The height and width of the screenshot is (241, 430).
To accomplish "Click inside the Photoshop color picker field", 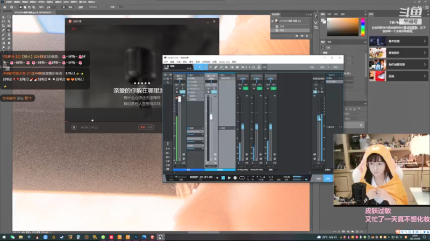I will pos(342,27).
